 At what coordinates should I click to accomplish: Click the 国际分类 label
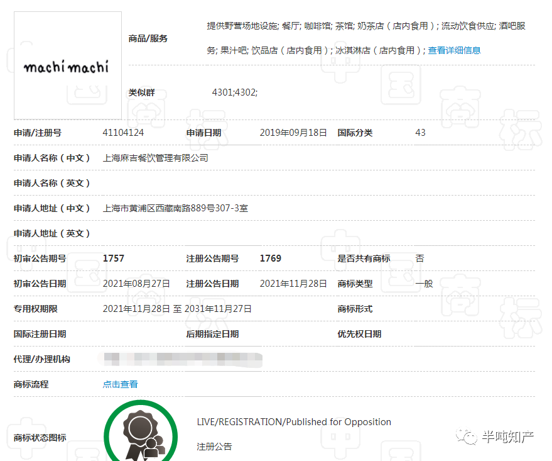[x=355, y=133]
